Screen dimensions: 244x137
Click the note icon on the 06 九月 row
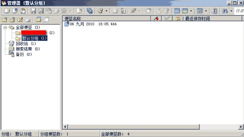(67, 24)
